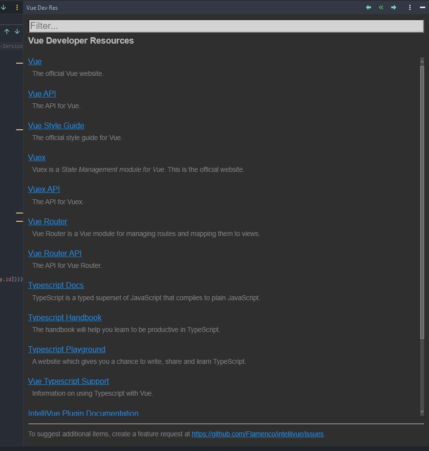Open the Vue Router API link
This screenshot has width=429, height=451.
[x=55, y=253]
